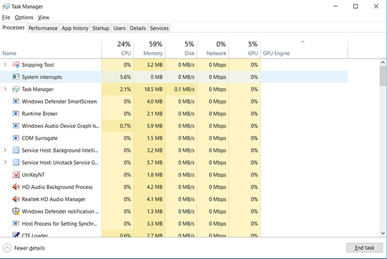387x259 pixels.
Task: Click the Fewer details link
Action: tap(29, 248)
